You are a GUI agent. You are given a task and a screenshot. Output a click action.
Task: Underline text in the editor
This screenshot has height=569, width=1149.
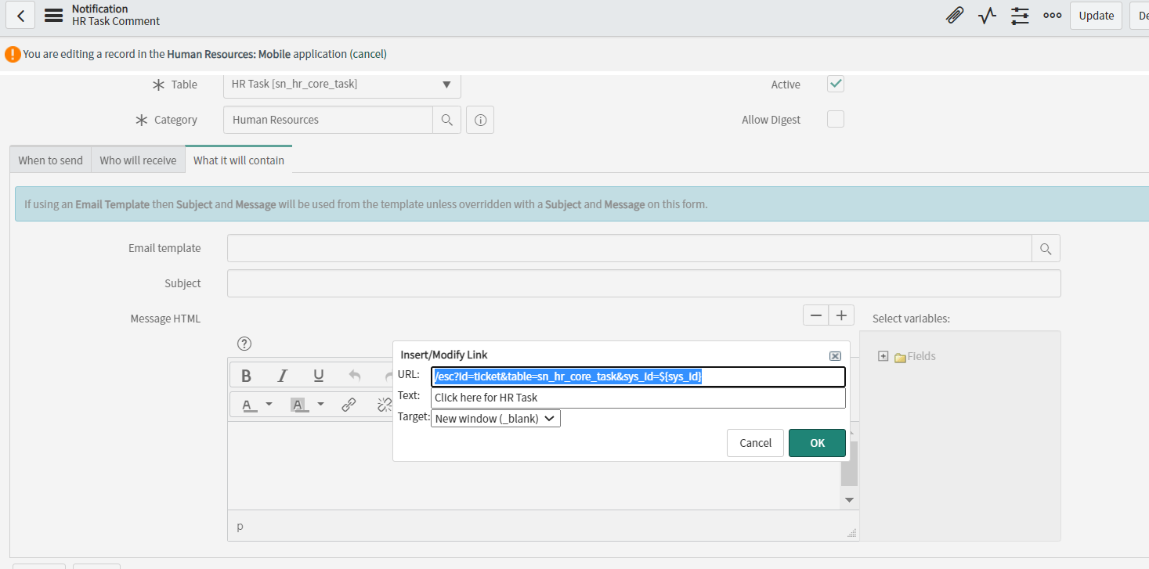pos(319,376)
